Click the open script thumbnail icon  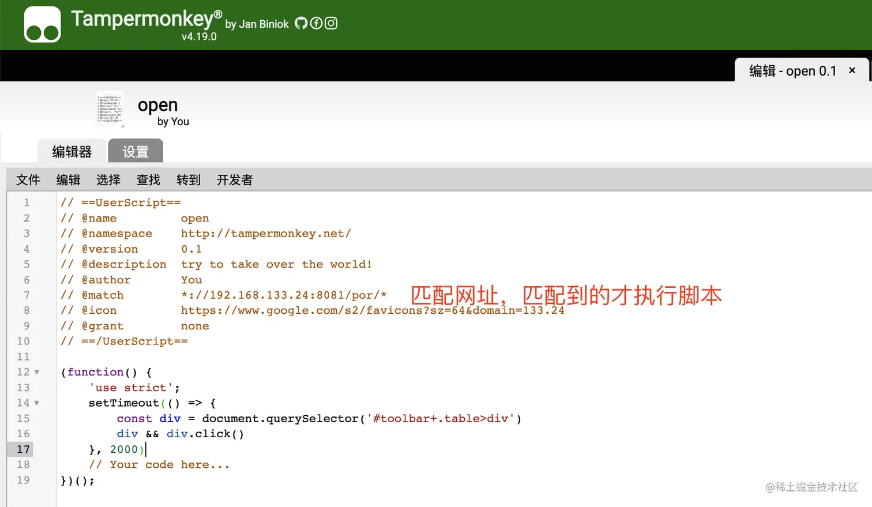coord(110,109)
